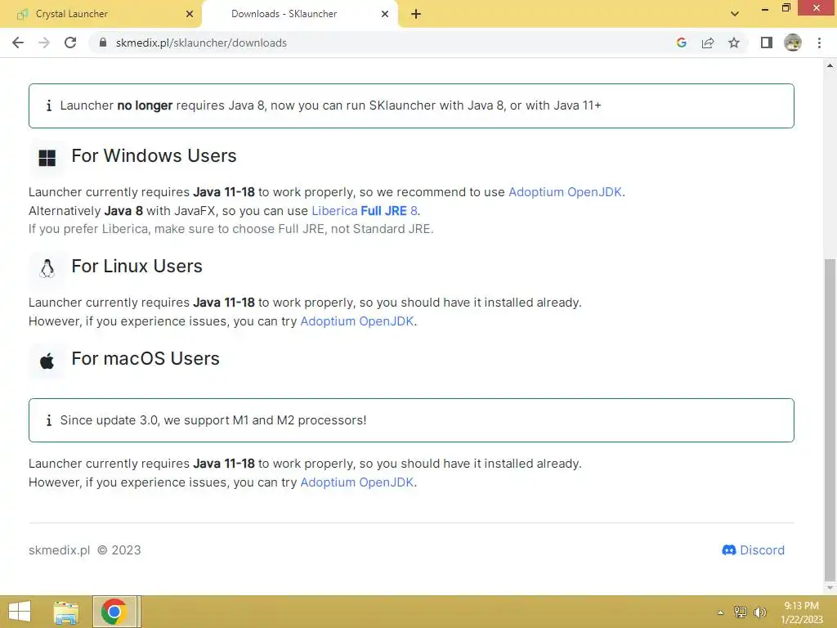Restore down the Chrome window
The width and height of the screenshot is (837, 628).
click(x=786, y=8)
